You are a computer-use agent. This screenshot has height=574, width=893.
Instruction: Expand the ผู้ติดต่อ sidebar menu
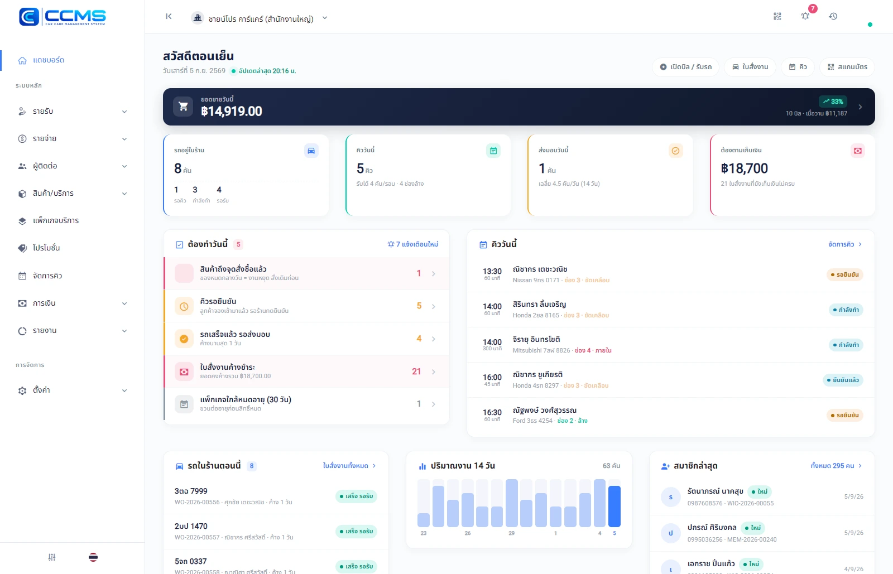click(x=73, y=166)
